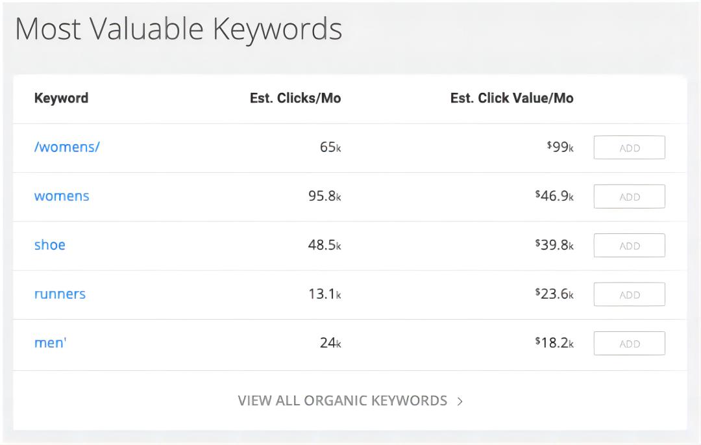The height and width of the screenshot is (445, 701).
Task: View all organic keywords
Action: (x=342, y=401)
